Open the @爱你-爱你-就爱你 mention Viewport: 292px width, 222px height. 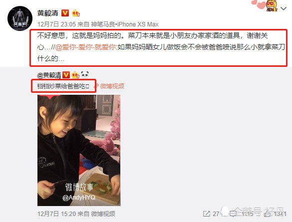coord(85,47)
